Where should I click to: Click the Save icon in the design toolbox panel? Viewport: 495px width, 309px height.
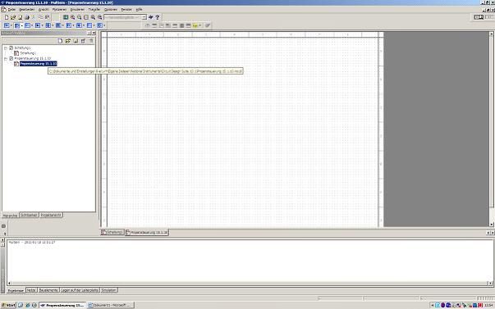pos(76,41)
